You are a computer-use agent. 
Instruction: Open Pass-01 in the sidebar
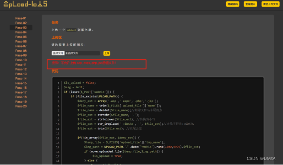(x=21, y=18)
